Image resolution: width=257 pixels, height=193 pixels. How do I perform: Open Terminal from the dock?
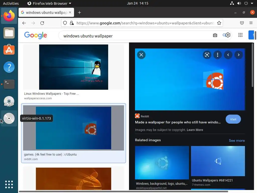click(x=9, y=84)
